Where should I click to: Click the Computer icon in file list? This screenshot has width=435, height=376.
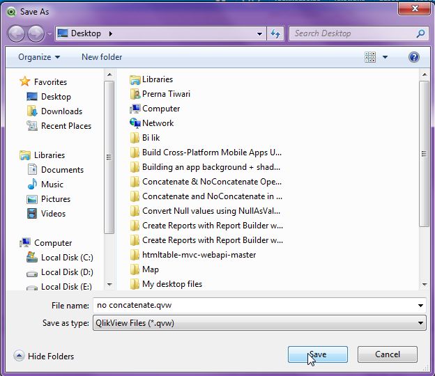(135, 109)
